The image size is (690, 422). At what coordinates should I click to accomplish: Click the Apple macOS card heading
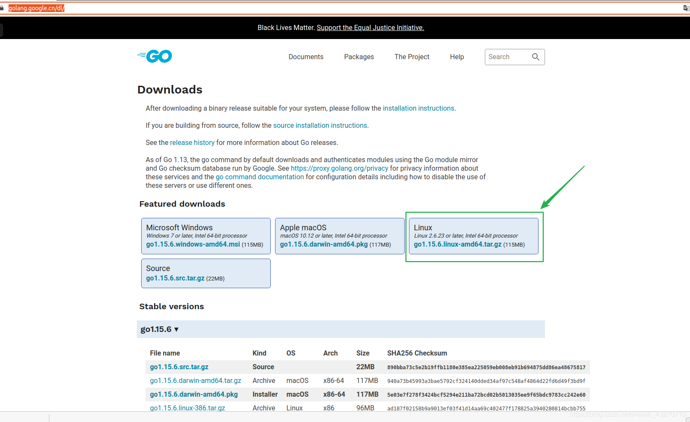coord(303,227)
